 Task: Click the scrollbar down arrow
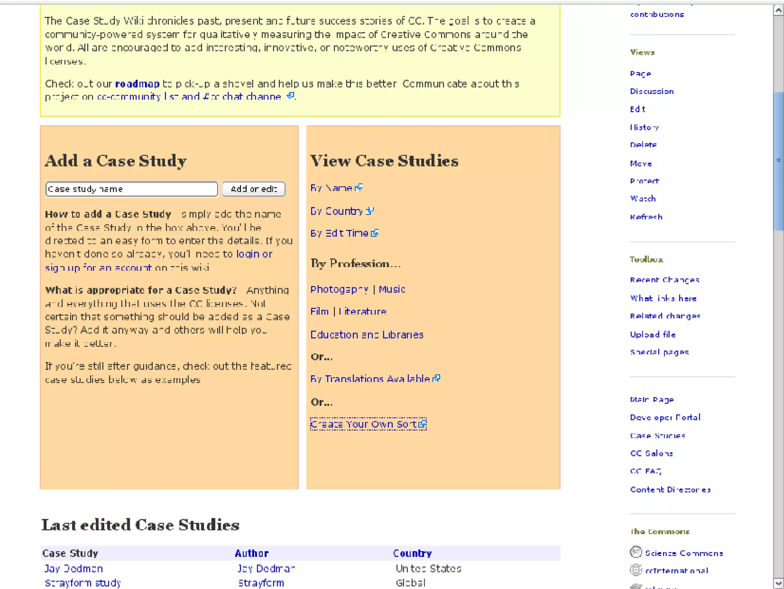click(x=778, y=583)
